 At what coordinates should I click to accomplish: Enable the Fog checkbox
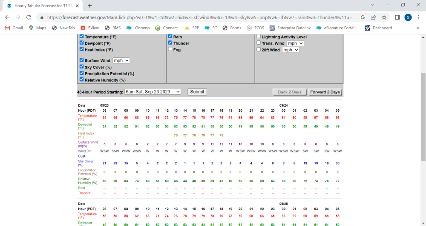click(x=170, y=49)
